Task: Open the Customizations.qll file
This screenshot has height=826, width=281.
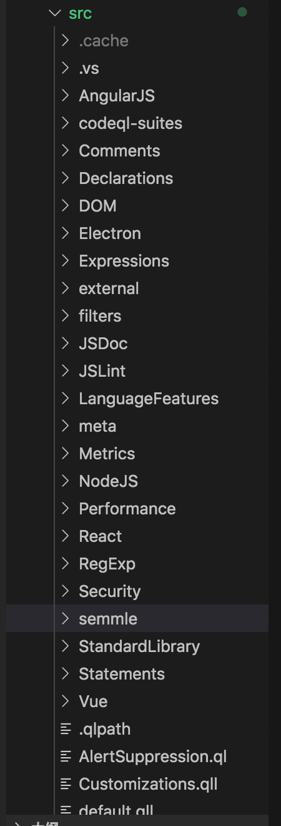Action: [137, 784]
